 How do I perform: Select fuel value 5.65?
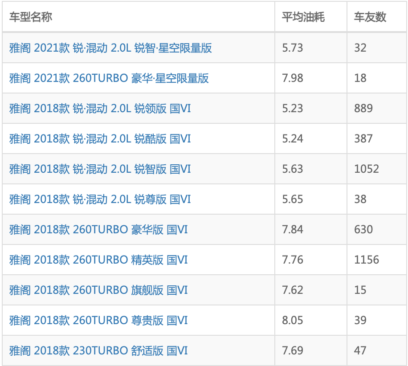[x=293, y=199]
